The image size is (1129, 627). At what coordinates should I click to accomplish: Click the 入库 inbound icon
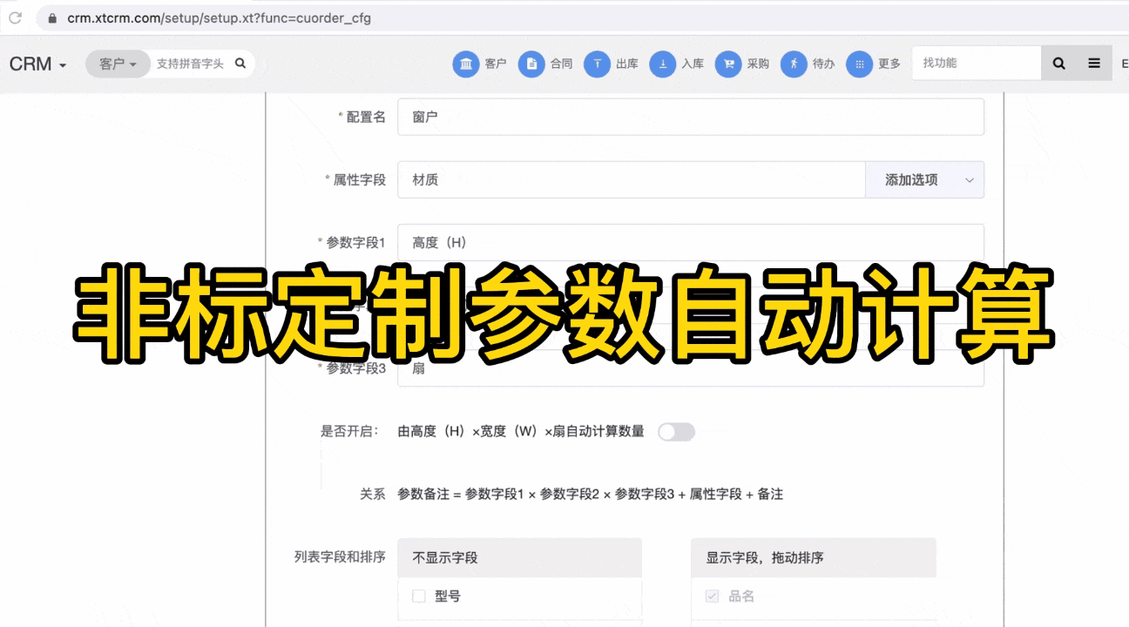click(x=662, y=64)
